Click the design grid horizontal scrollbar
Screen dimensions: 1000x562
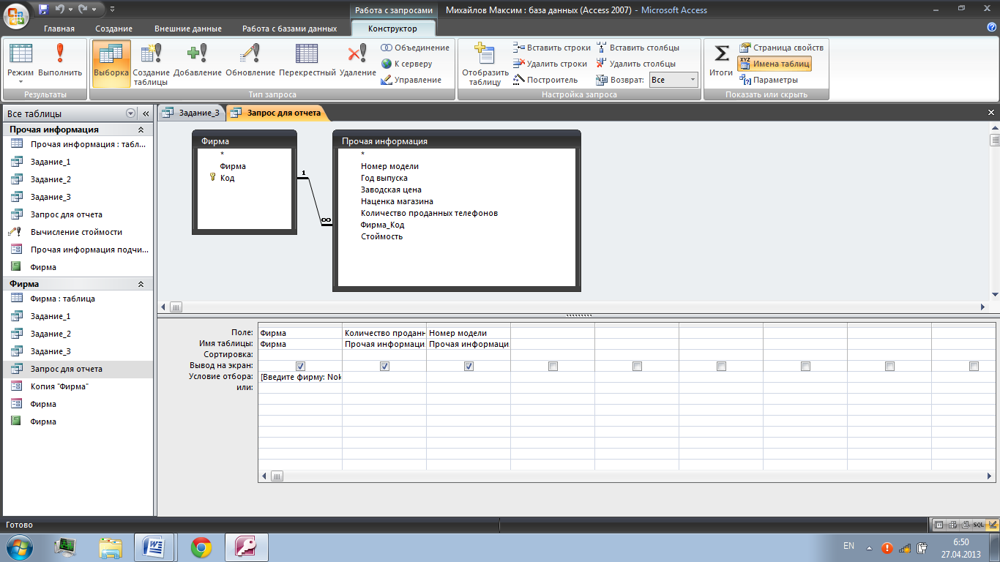point(627,476)
